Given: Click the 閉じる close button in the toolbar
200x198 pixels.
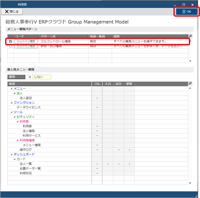Looking at the screenshot, I should pyautogui.click(x=12, y=12).
